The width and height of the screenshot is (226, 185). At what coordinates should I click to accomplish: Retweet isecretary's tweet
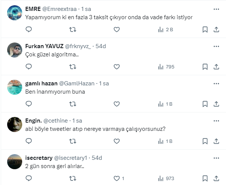coord(73,178)
